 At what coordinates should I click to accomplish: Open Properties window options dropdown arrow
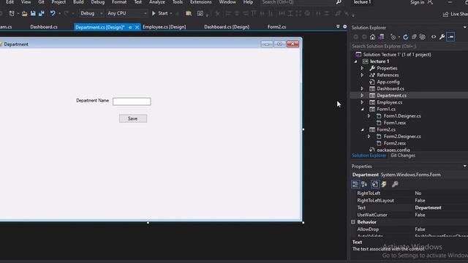465,166
